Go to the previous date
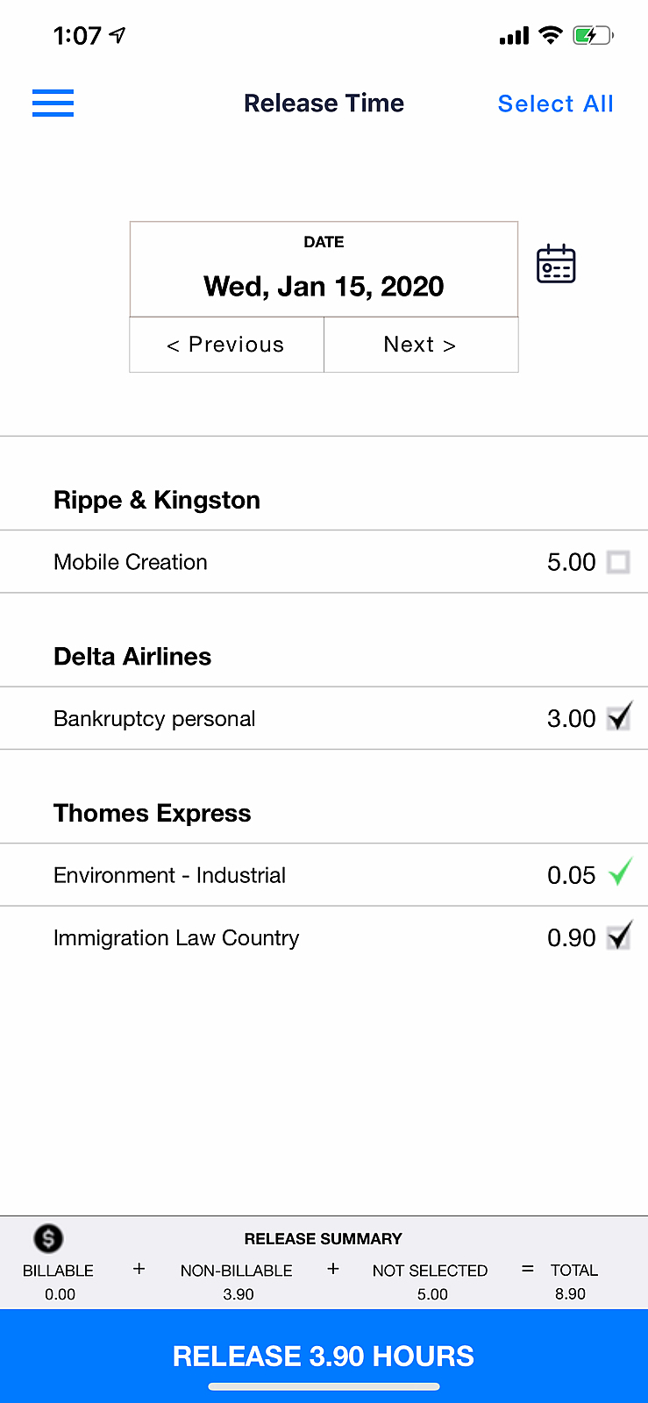 point(226,345)
